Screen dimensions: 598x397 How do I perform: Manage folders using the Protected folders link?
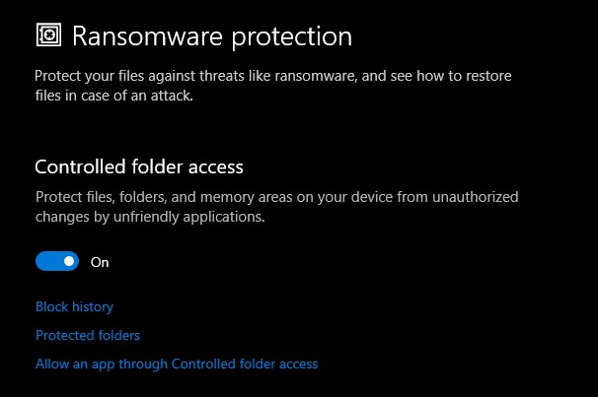click(x=88, y=335)
